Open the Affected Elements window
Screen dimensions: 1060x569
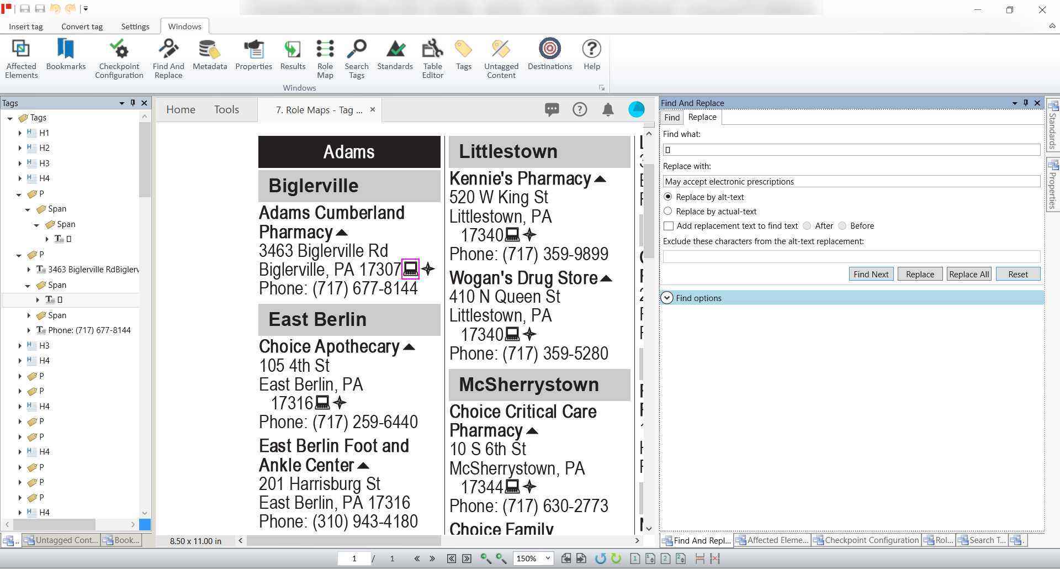[x=21, y=59]
